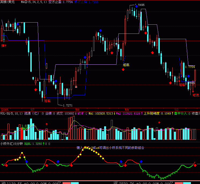Select the 英镑/美元 symbol title
200x184 pixels.
8,2
